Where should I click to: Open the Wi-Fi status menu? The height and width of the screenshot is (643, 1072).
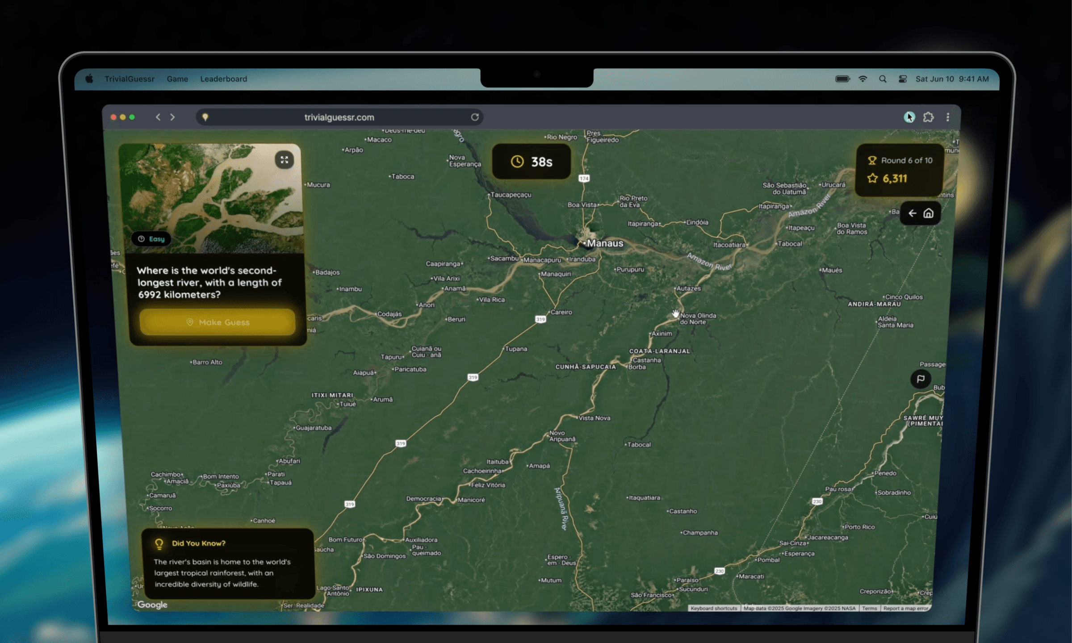(863, 79)
